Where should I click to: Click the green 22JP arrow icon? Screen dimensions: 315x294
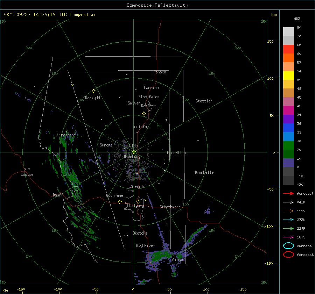[x=288, y=228]
